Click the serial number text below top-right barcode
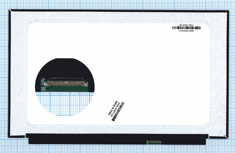The image size is (235, 153). 186,31
